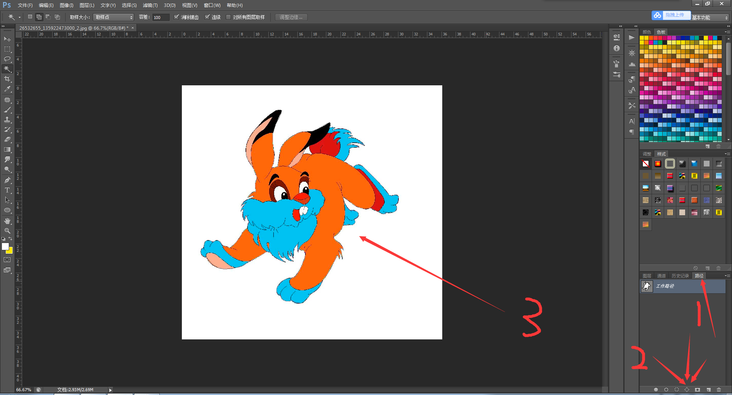Select the Clone Stamp tool
The width and height of the screenshot is (732, 395).
click(x=7, y=120)
